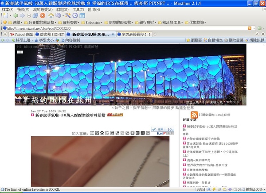266x193 pixels.
Task: Click the 清除記錄 toolbar button
Action: click(255, 40)
